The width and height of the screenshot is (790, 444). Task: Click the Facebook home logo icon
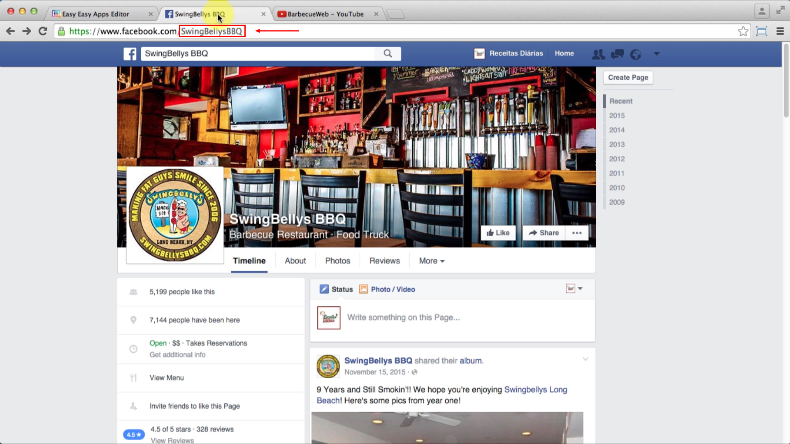tap(130, 54)
